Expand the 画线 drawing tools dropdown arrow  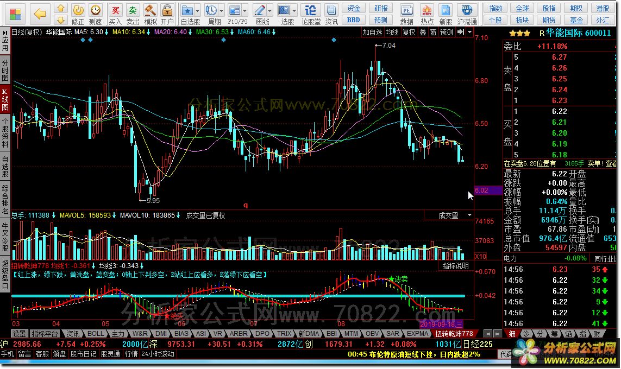[x=270, y=11]
